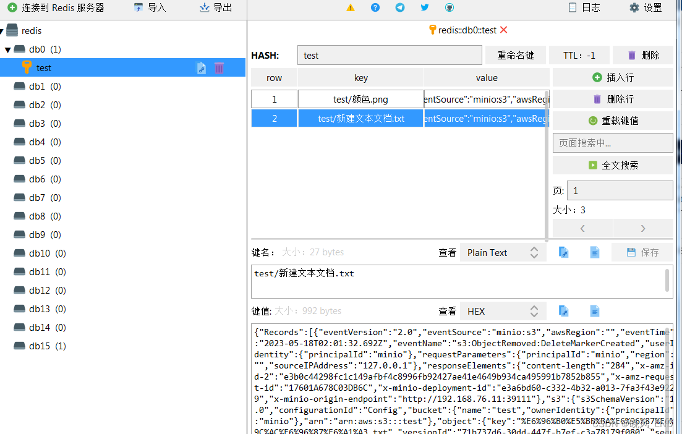Viewport: 682px width, 434px height.
Task: Copy test key name via link icon
Action: (202, 68)
